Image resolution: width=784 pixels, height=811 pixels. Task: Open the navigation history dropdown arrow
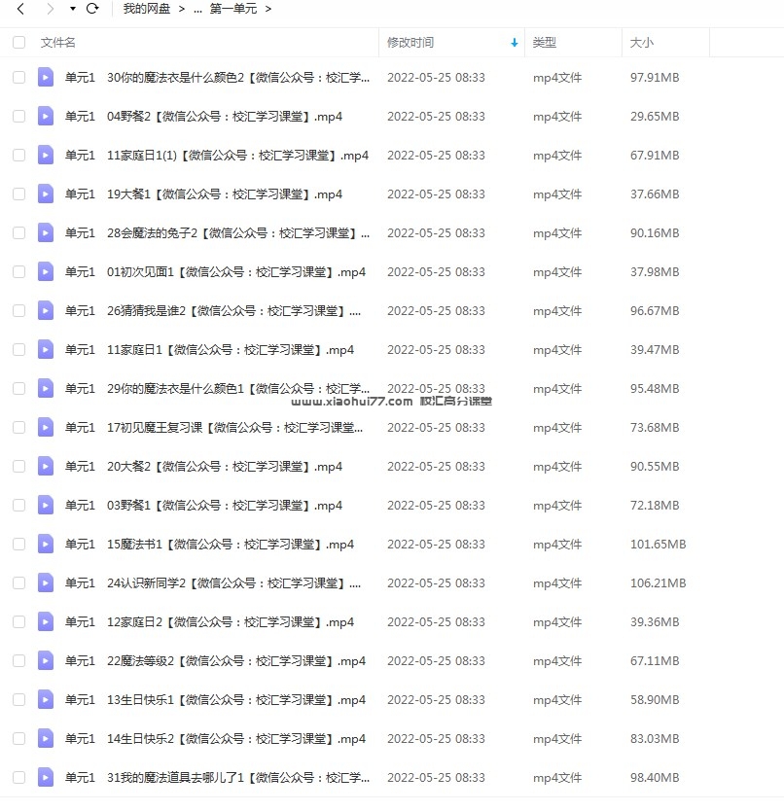72,9
